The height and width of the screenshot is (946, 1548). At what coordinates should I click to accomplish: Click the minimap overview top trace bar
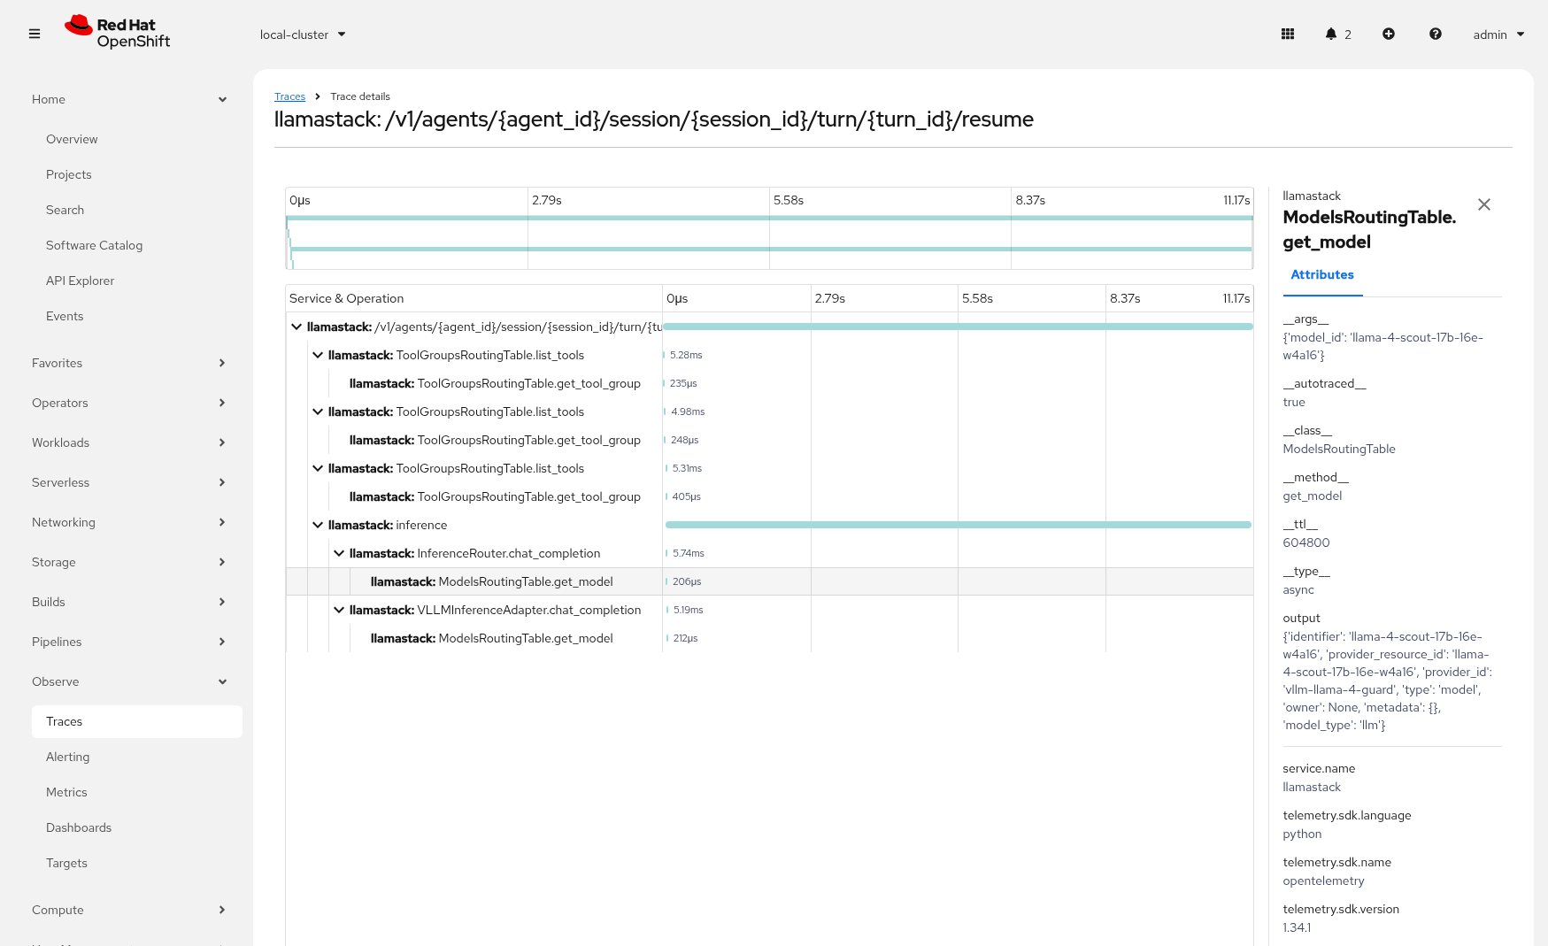coord(769,218)
